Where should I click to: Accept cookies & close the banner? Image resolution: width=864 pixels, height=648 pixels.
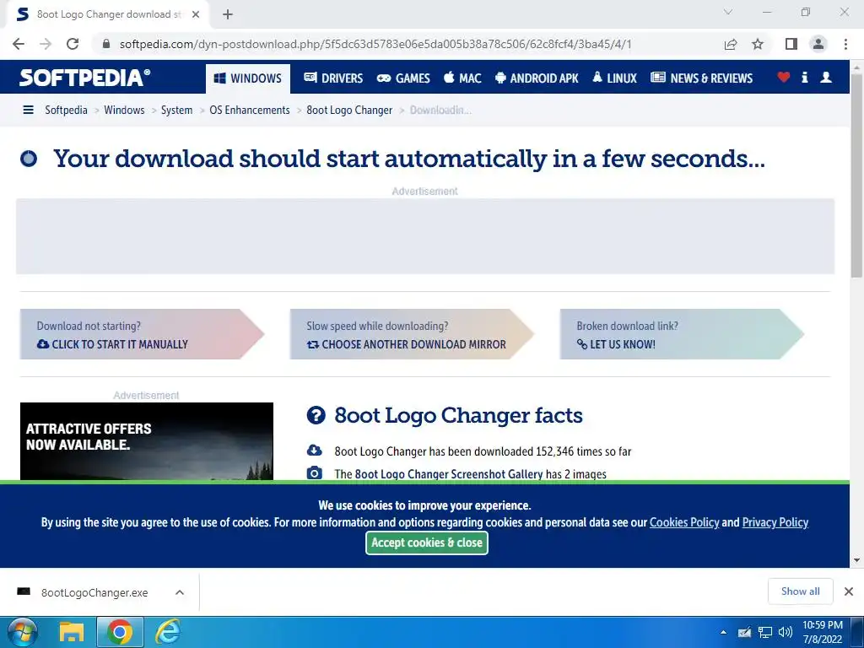427,543
